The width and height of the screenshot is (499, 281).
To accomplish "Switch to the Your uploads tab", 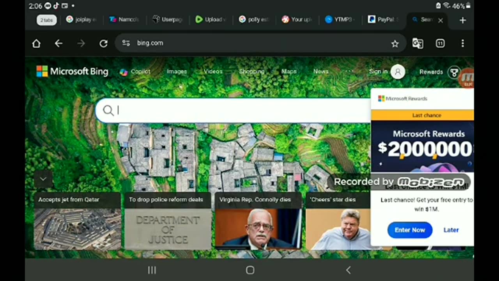I will (297, 20).
